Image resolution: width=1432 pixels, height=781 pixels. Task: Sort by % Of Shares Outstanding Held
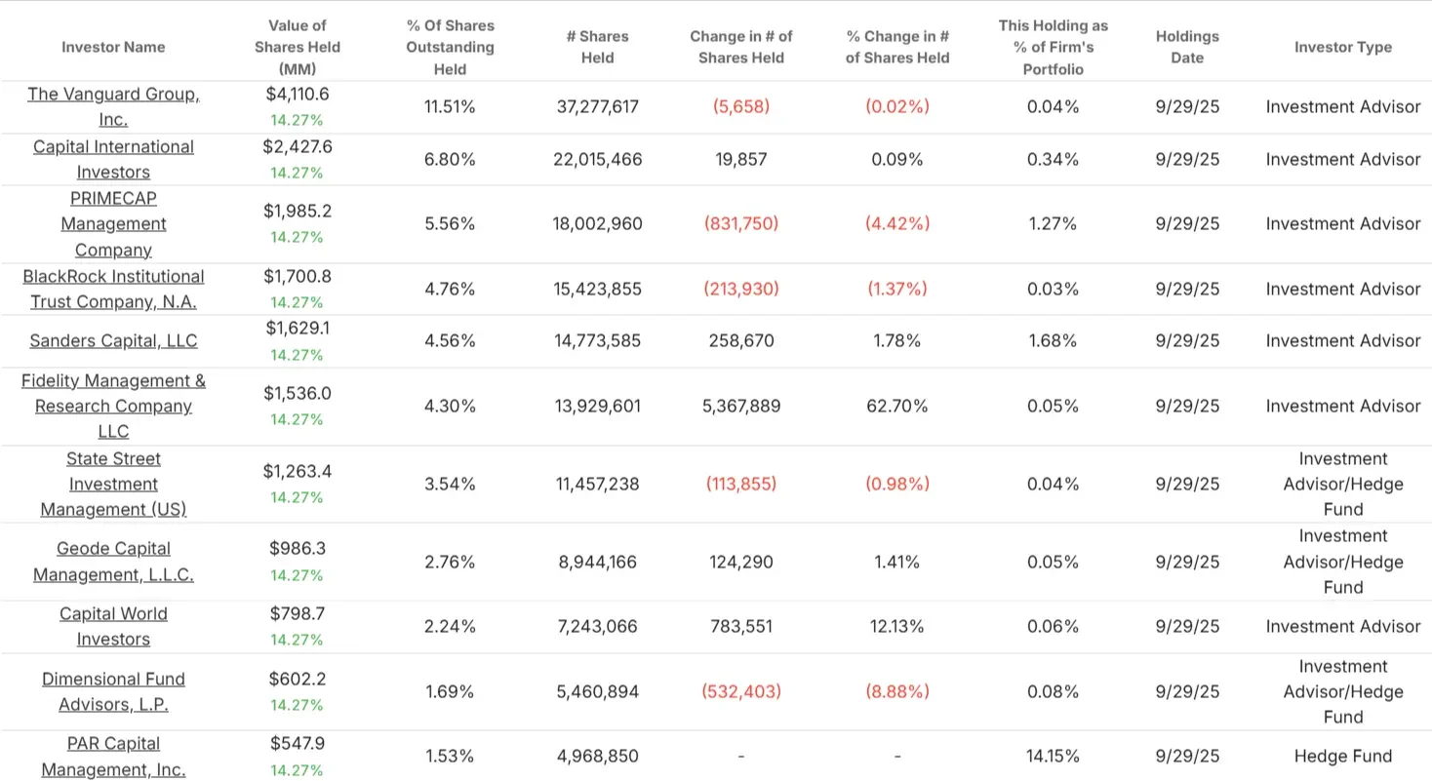450,47
